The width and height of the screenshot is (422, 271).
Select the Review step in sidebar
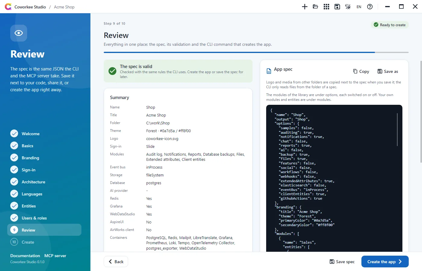click(x=44, y=230)
